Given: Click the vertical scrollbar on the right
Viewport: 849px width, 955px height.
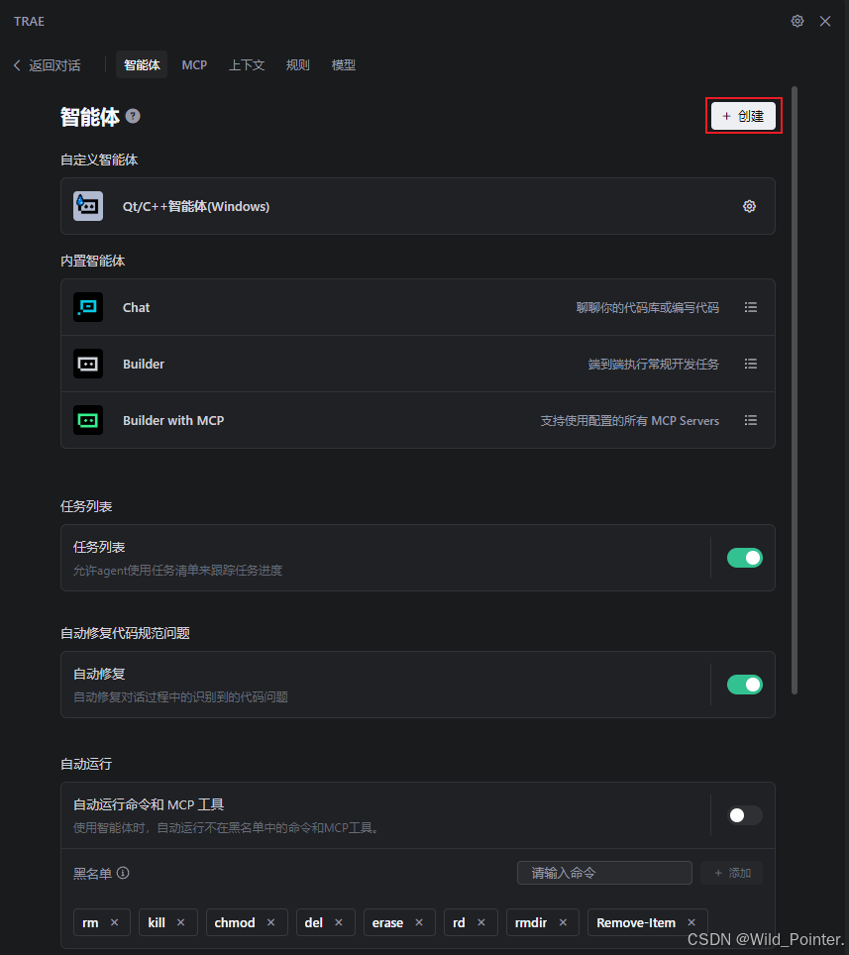Looking at the screenshot, I should 795,389.
